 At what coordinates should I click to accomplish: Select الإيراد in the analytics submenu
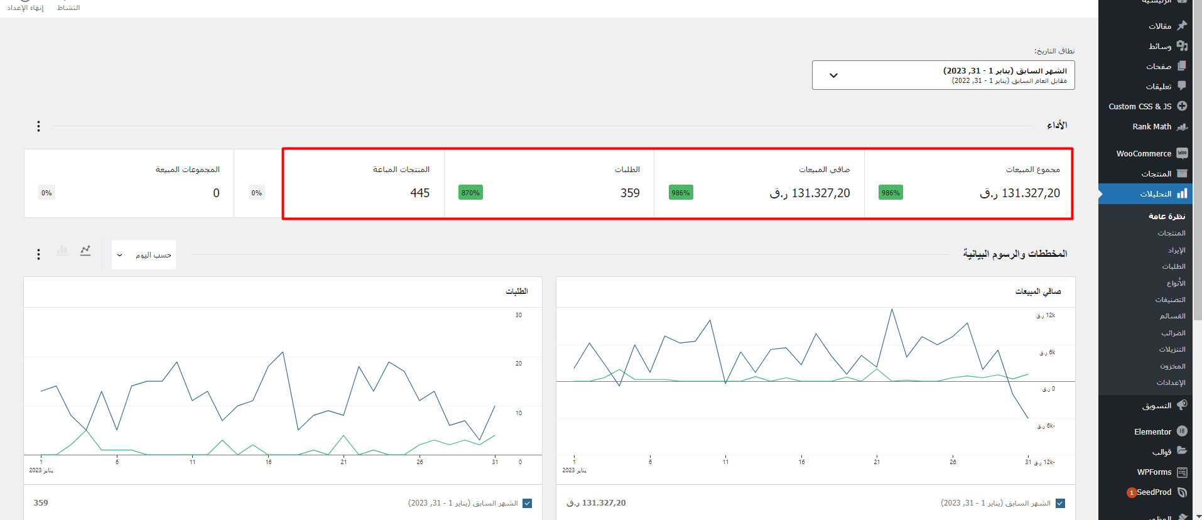[x=1176, y=250]
